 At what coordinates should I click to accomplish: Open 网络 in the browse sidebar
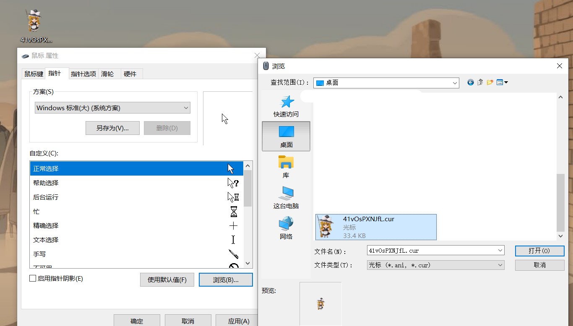coord(286,228)
